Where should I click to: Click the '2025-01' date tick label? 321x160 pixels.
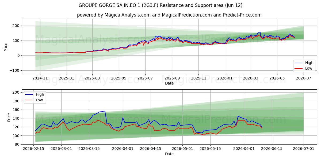[66, 78]
